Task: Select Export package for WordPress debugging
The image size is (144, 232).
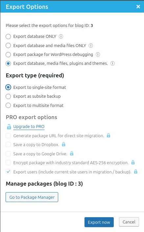Action: click(8, 55)
